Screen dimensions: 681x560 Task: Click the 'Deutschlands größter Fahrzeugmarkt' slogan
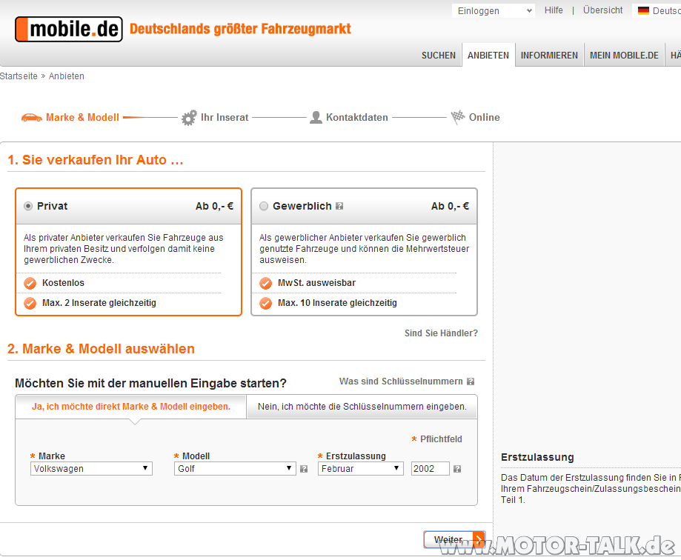pyautogui.click(x=240, y=29)
